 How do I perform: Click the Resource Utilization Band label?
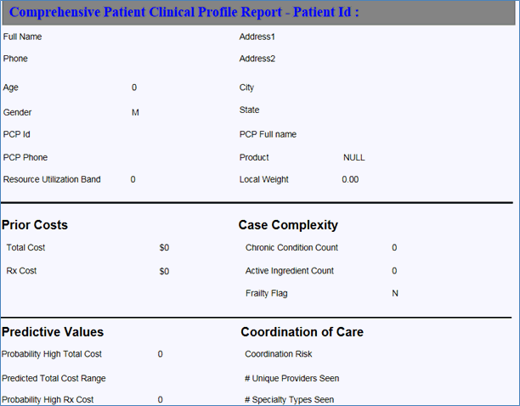pyautogui.click(x=52, y=179)
